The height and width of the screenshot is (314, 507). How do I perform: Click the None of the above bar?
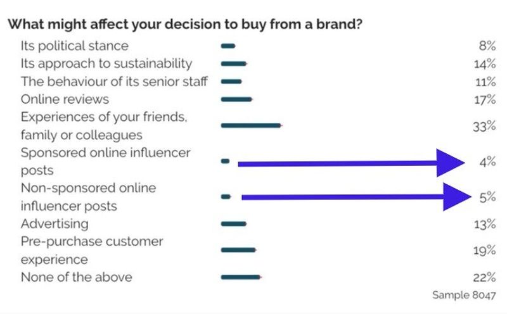[241, 277]
